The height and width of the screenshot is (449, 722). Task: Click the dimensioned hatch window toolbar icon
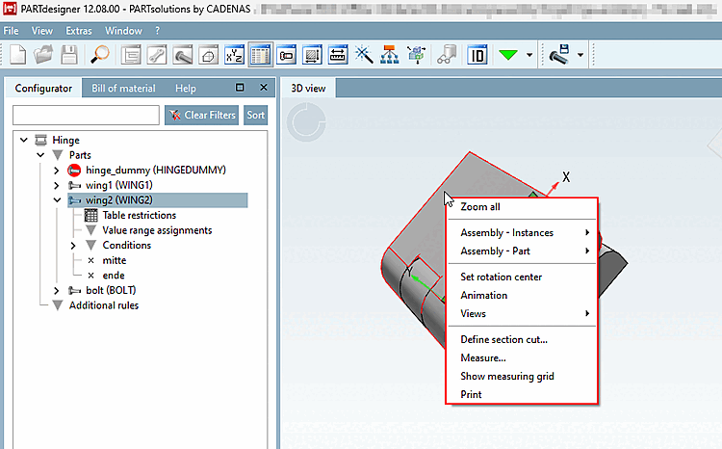(312, 55)
